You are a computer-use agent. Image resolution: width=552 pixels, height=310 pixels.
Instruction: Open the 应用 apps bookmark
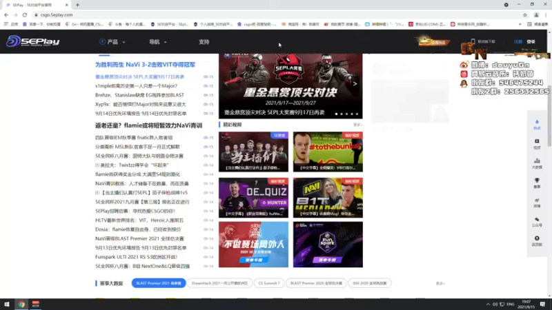tap(11, 24)
